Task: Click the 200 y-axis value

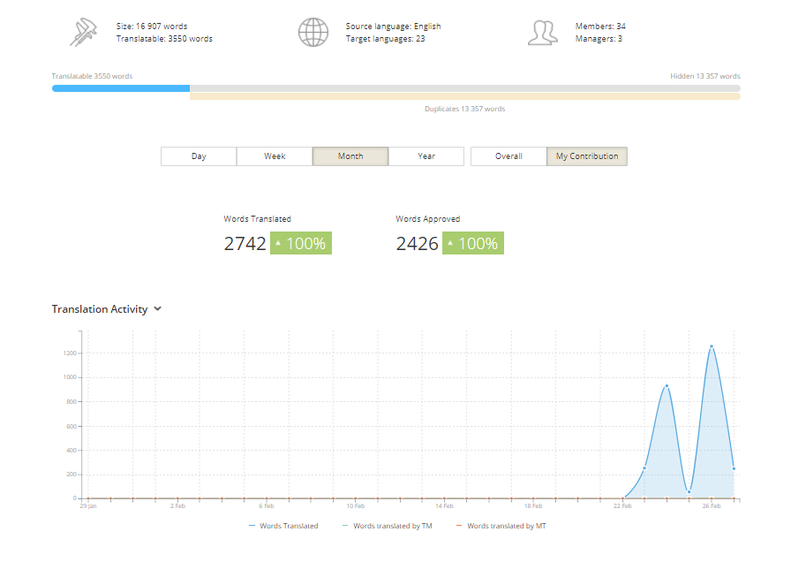Action: click(72, 475)
